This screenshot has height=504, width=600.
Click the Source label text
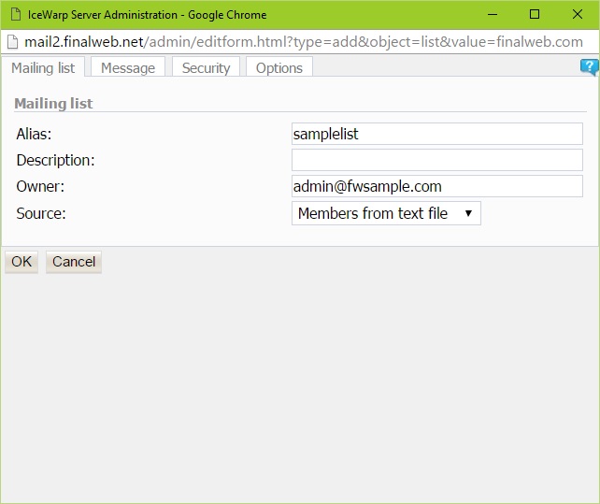[x=41, y=213]
